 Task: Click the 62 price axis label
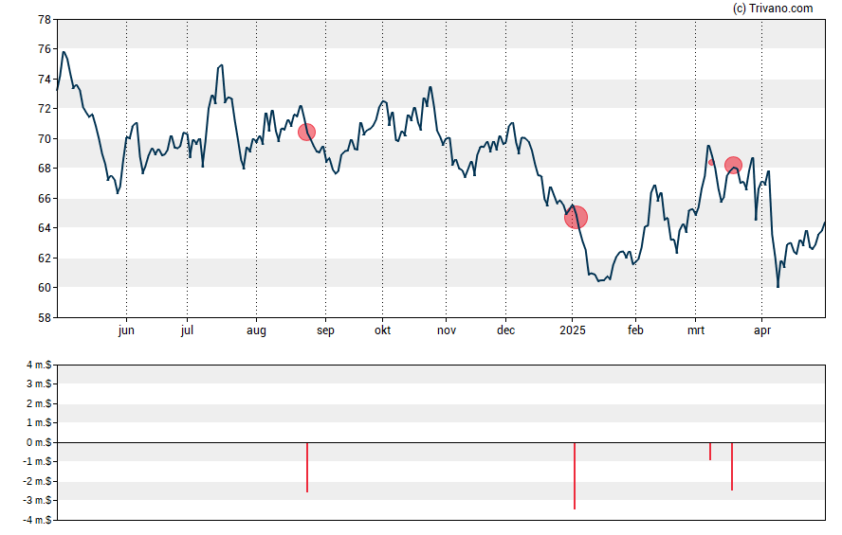click(45, 258)
